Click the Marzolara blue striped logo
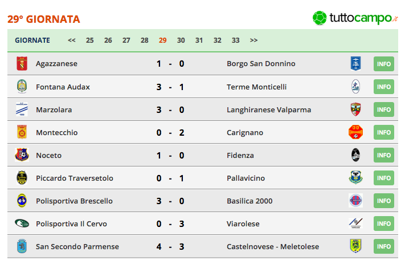Viewport: 405px width, 264px height. (22, 109)
